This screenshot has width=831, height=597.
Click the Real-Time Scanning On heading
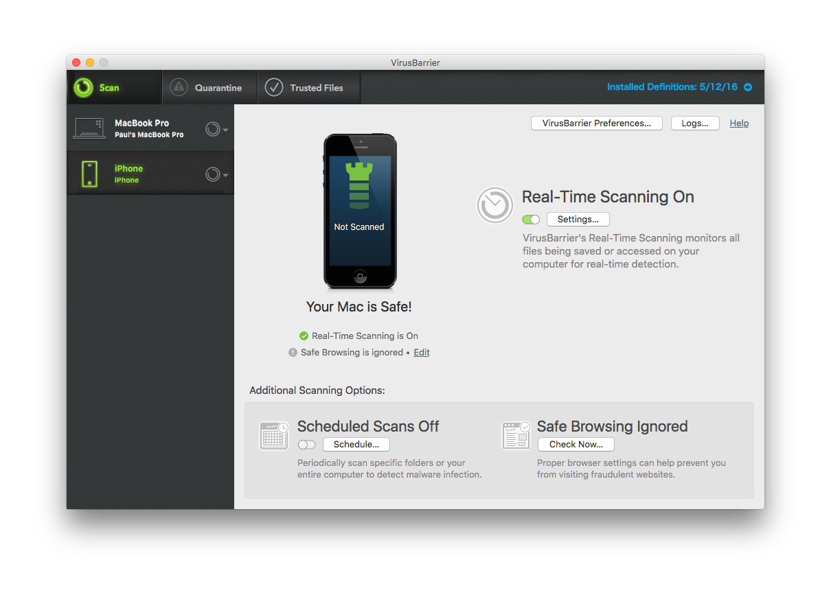tap(608, 197)
